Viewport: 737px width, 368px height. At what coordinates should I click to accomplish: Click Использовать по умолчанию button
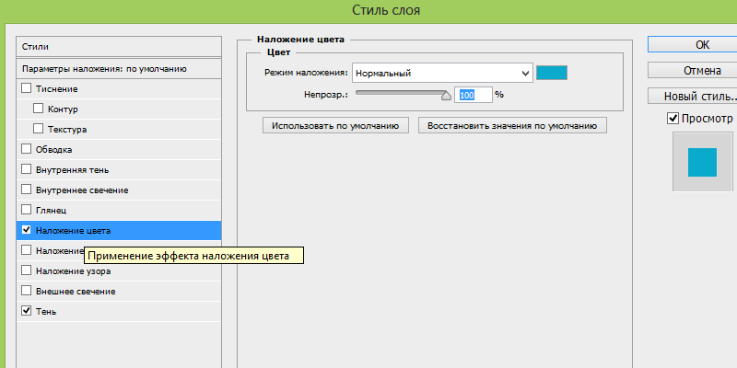coord(336,126)
